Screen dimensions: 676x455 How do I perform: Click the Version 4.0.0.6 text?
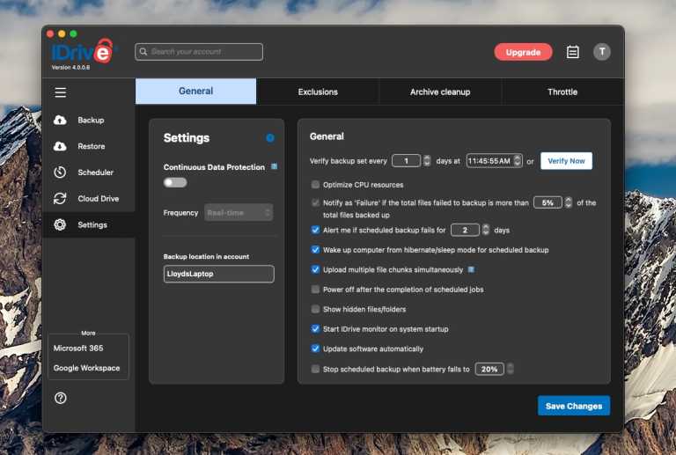[70, 68]
